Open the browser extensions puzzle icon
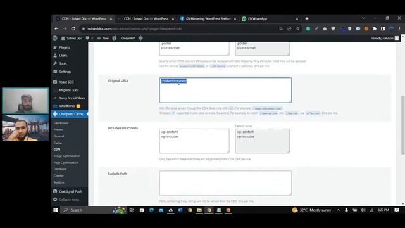 pos(374,28)
